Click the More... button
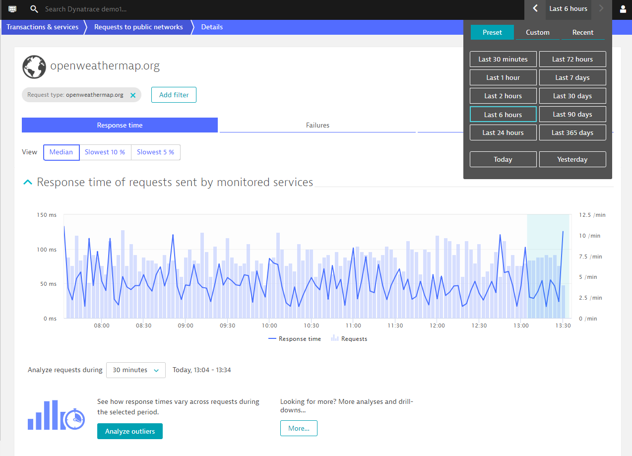This screenshot has width=632, height=456. coord(299,428)
